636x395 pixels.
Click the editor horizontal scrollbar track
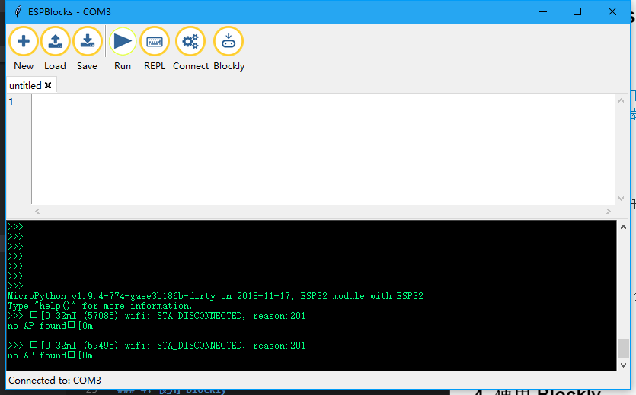[x=320, y=211]
